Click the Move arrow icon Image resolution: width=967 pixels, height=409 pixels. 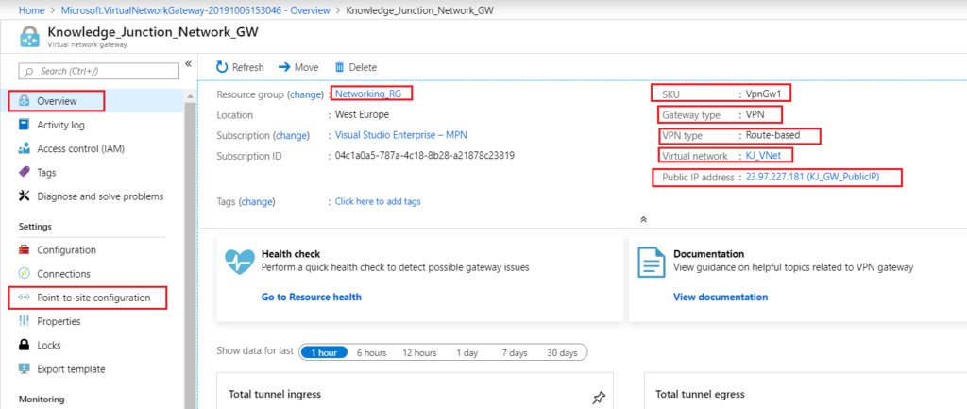pyautogui.click(x=284, y=67)
